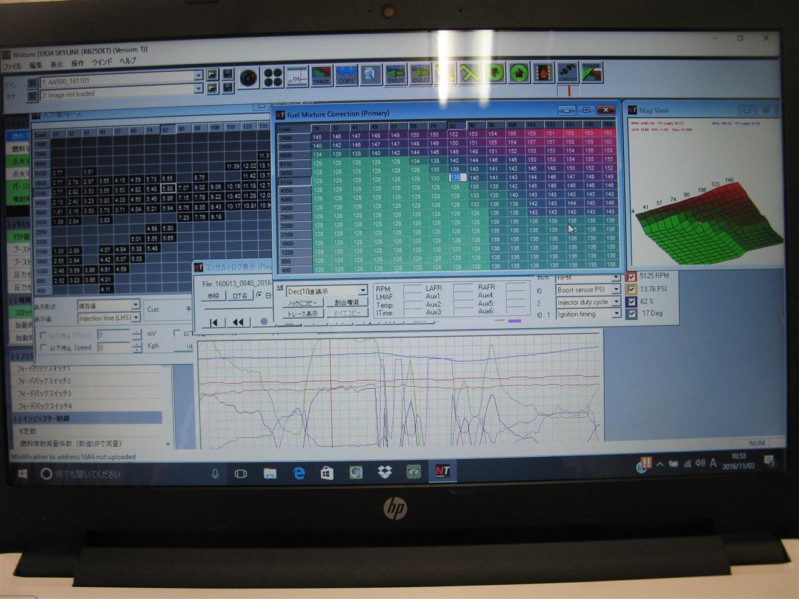Select K定数 in the tree list

click(28, 431)
